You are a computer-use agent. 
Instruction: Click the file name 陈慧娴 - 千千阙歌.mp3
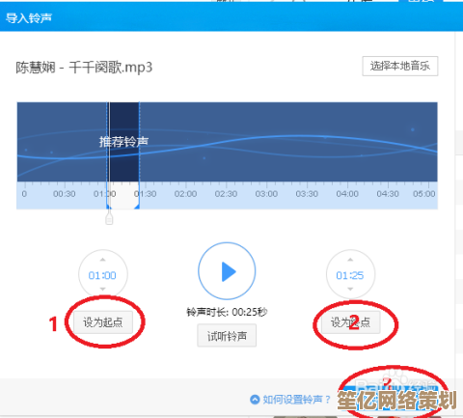pyautogui.click(x=84, y=68)
